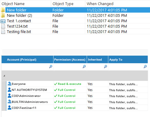The height and width of the screenshot is (117, 150).
Task: Click the Testing file.txt document icon
Action: tap(3, 32)
